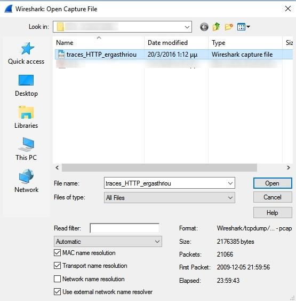Click the Open button
This screenshot has height=301, width=296.
(273, 183)
